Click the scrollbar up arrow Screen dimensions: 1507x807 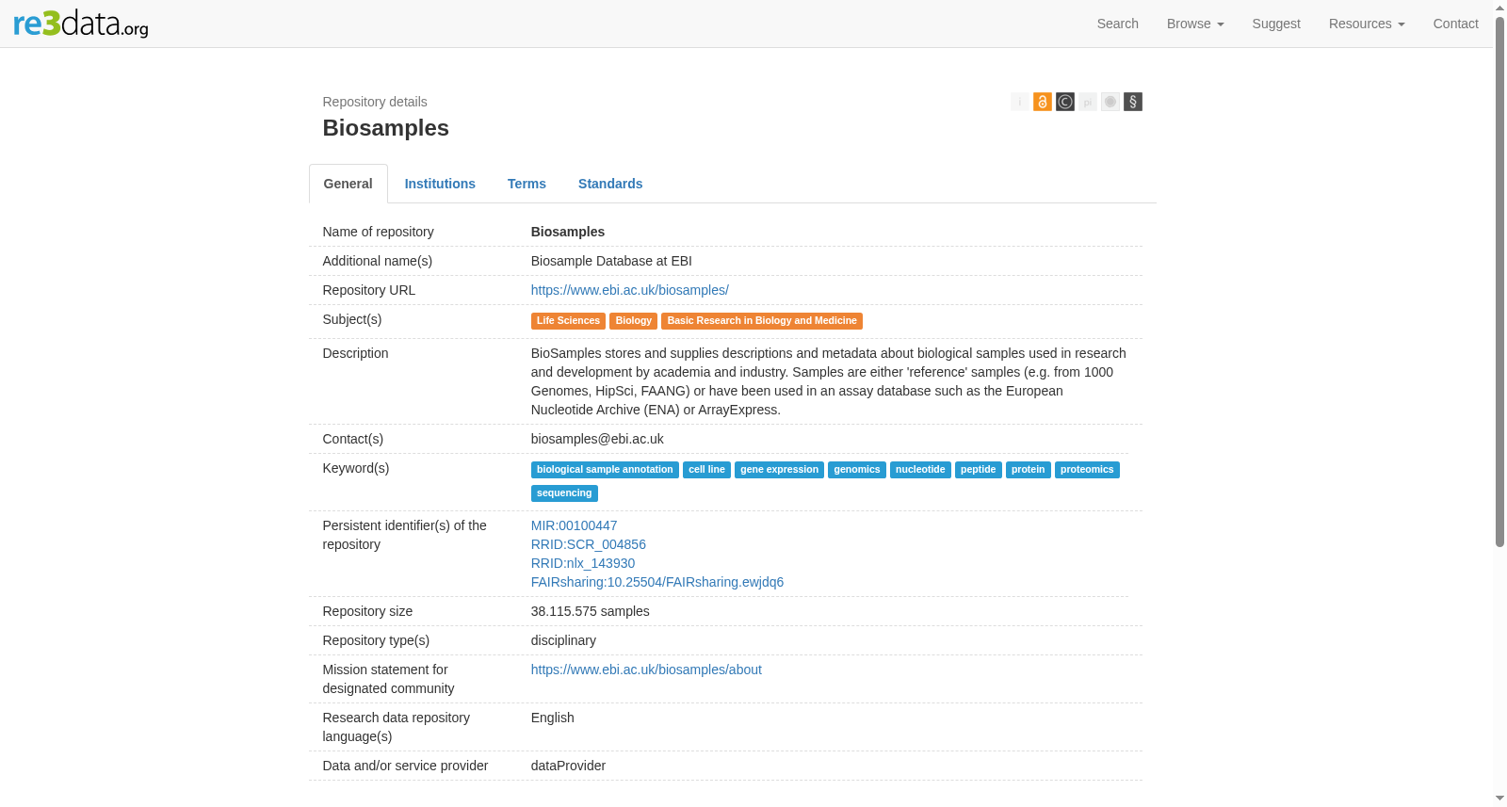pos(1499,7)
